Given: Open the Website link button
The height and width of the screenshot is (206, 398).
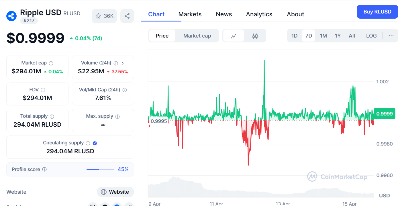Looking at the screenshot, I should [x=115, y=192].
